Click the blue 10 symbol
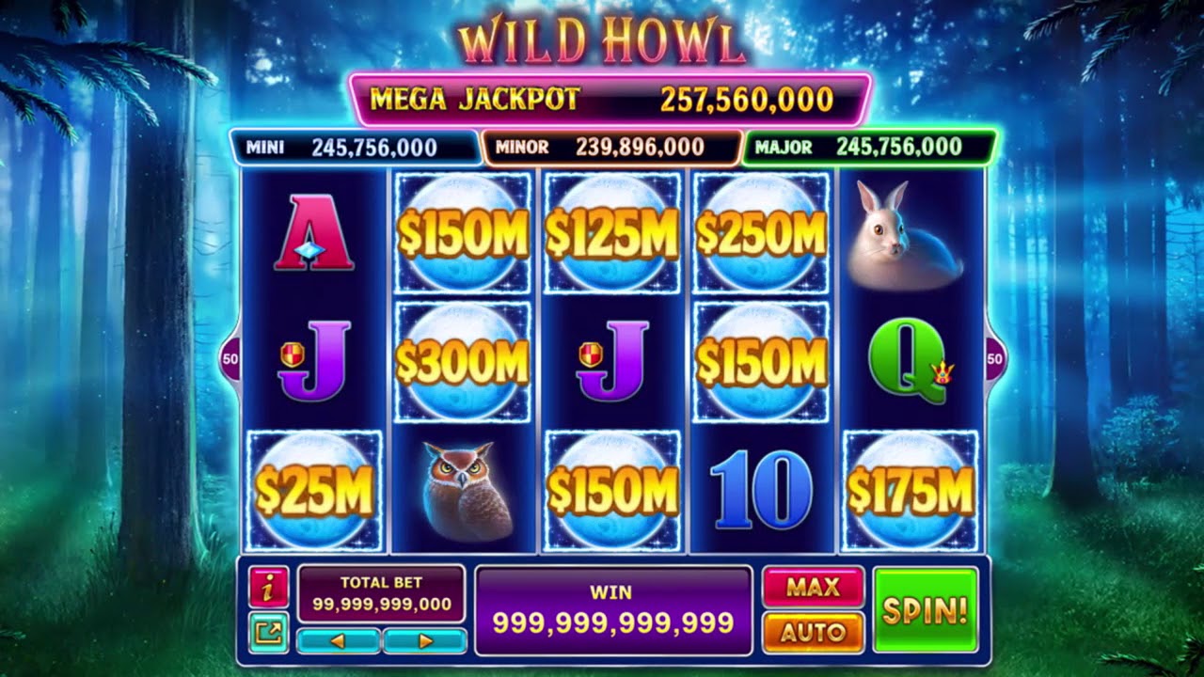The image size is (1204, 677). (761, 490)
